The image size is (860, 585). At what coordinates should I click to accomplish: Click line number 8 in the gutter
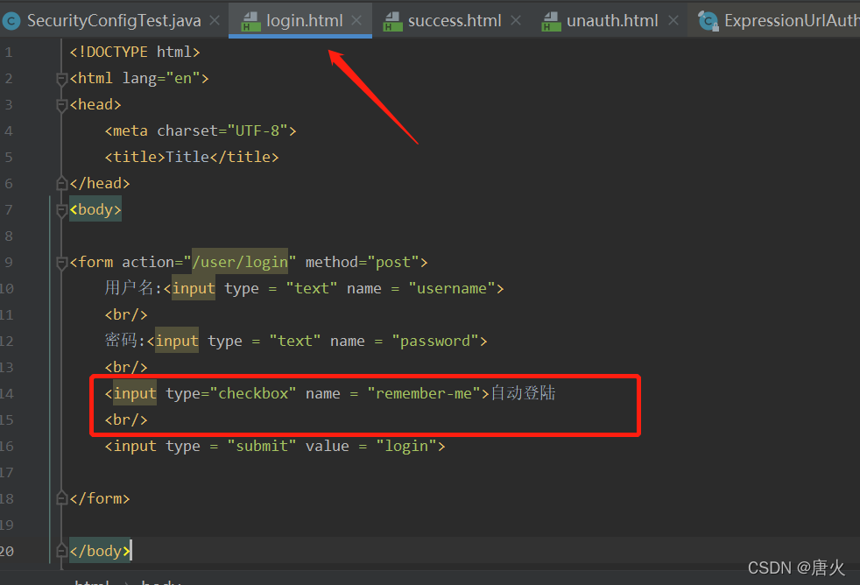pos(8,236)
